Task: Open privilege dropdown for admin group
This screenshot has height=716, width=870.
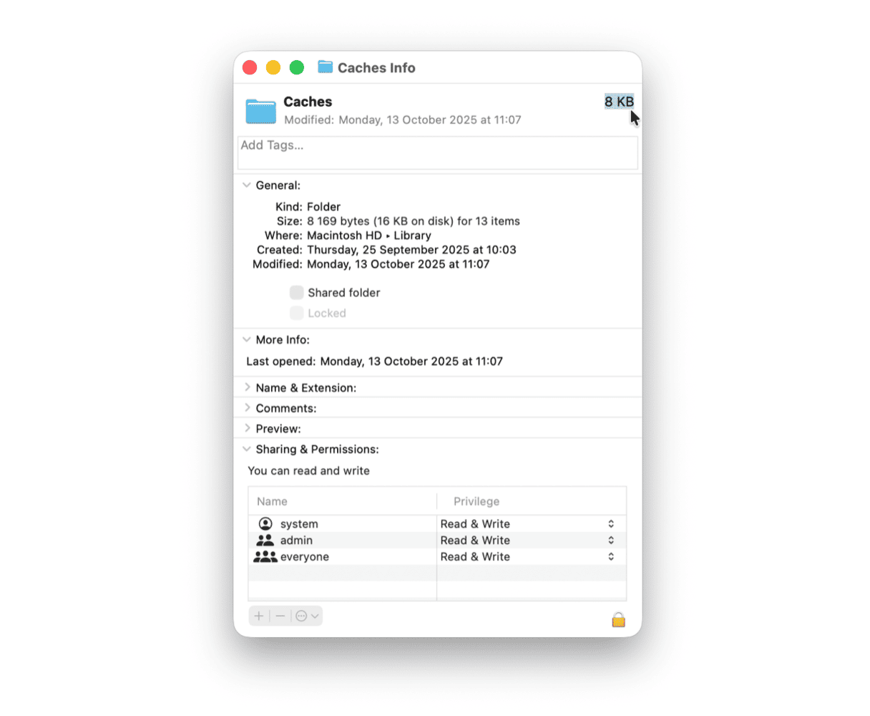Action: (x=610, y=541)
